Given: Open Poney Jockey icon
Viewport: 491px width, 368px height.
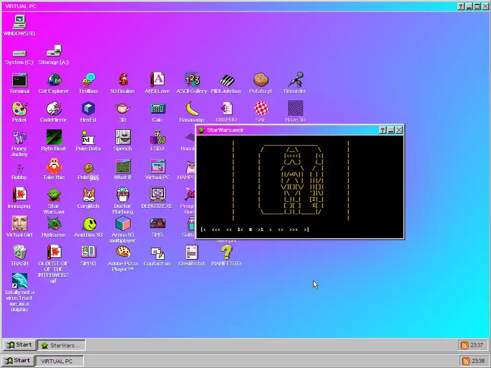Looking at the screenshot, I should (19, 138).
